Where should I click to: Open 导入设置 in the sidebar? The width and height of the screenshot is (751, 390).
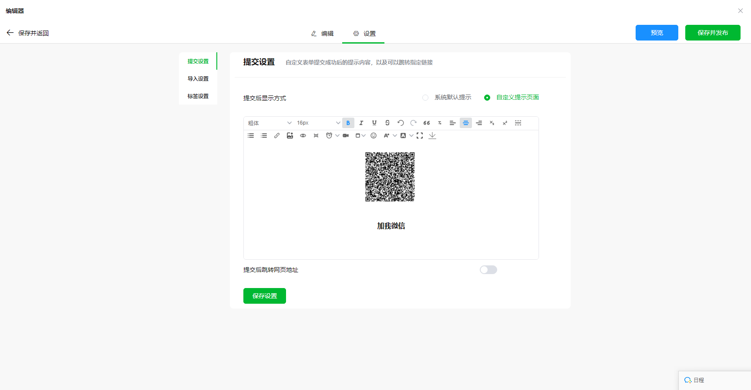click(198, 79)
